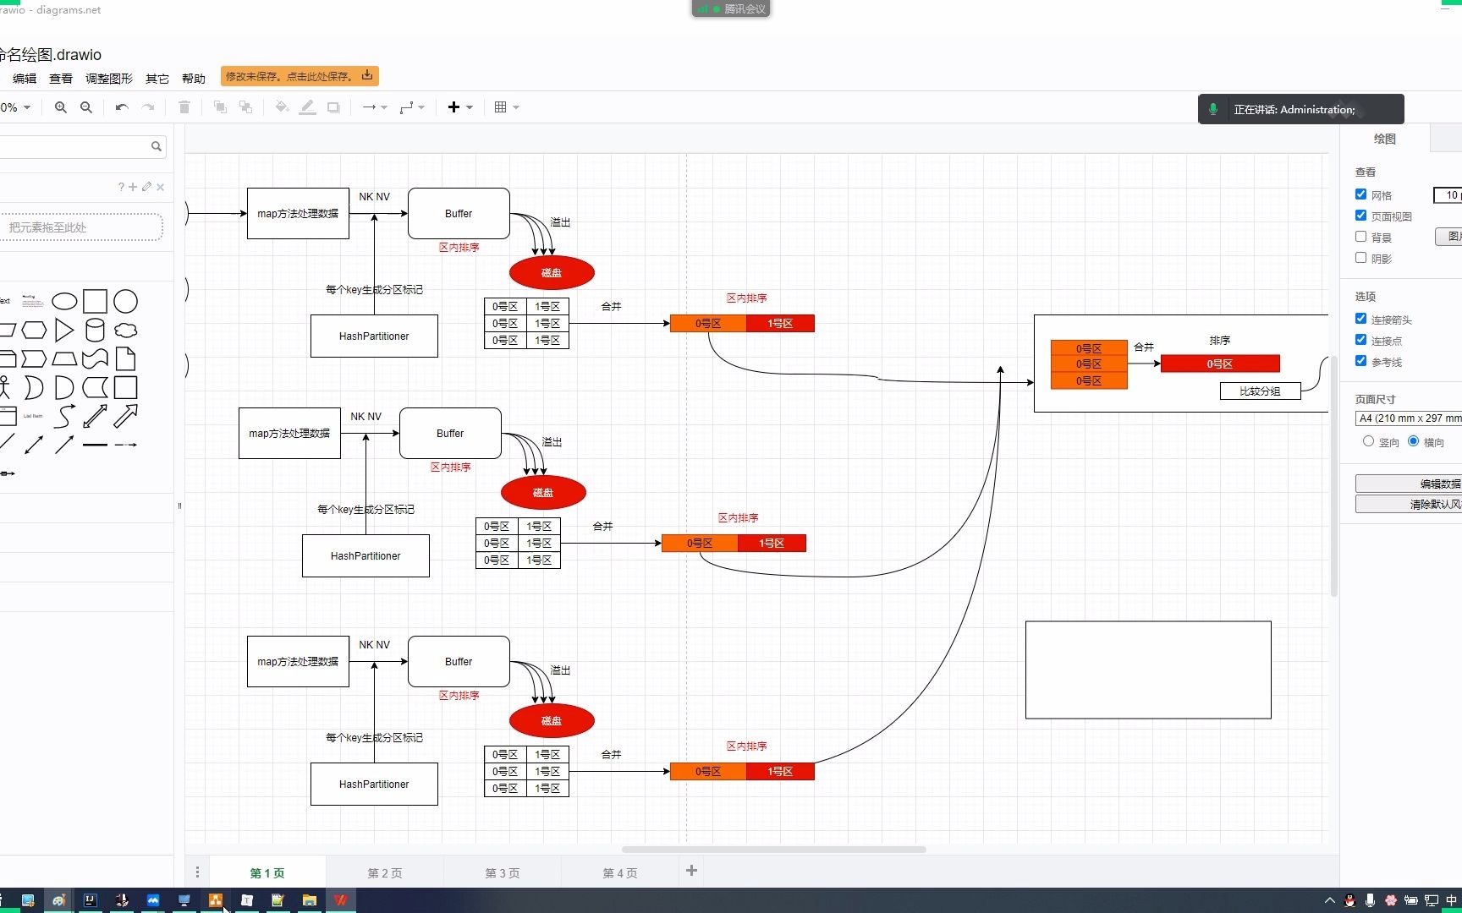Click the redo arrow icon
1462x913 pixels.
[x=148, y=107]
